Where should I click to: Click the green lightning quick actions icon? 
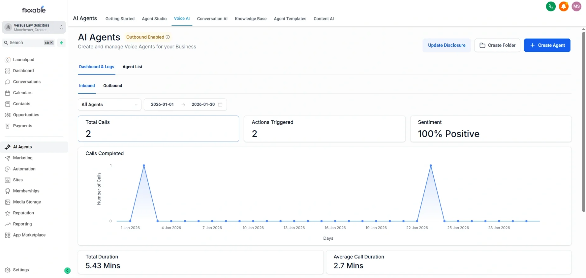coord(61,43)
